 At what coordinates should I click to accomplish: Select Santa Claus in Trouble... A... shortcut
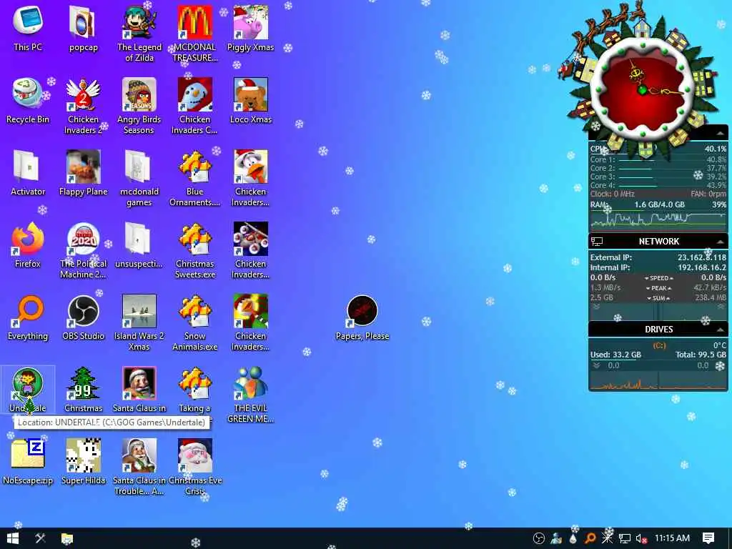(139, 467)
